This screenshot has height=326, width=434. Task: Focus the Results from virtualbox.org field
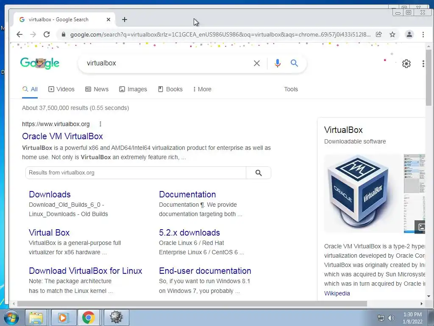coord(136,173)
